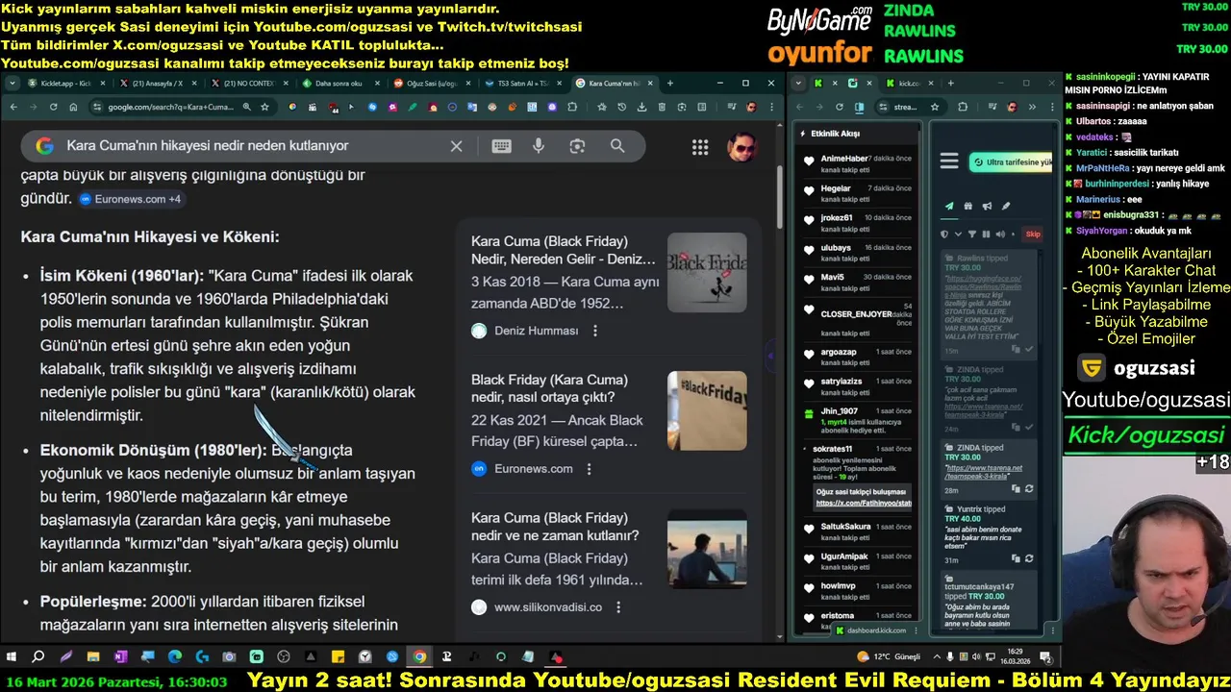Screen dimensions: 1231x692
Task: Submit search with magnifier icon
Action: point(617,146)
